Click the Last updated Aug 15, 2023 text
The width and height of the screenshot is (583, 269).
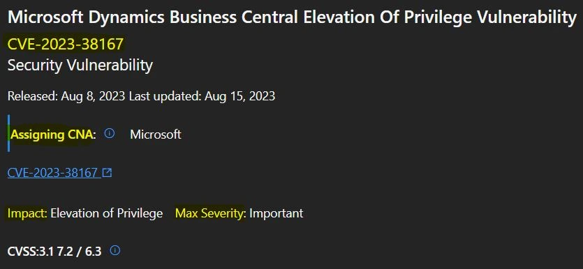(202, 96)
